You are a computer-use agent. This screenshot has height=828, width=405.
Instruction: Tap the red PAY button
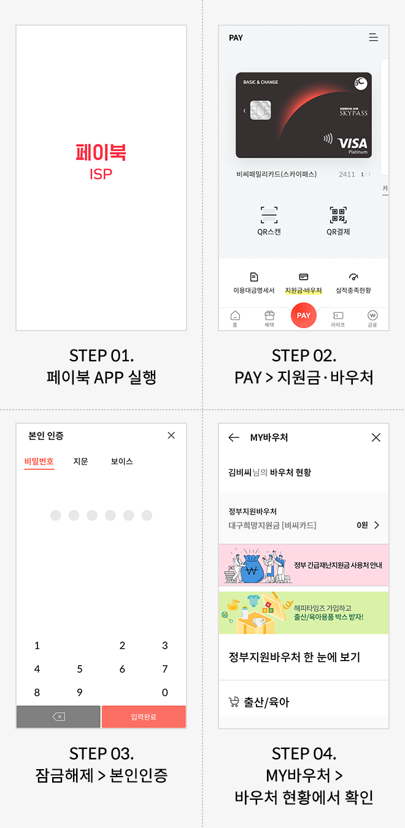point(303,315)
